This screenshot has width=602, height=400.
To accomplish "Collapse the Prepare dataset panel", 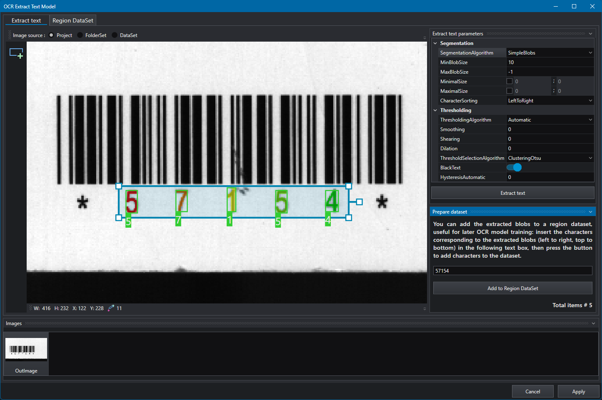I will (590, 212).
